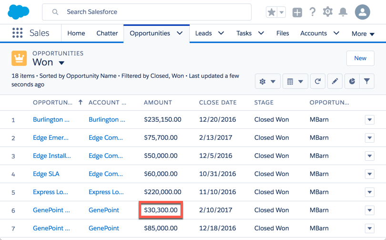Open row actions for Edge SLA row

[x=369, y=174]
